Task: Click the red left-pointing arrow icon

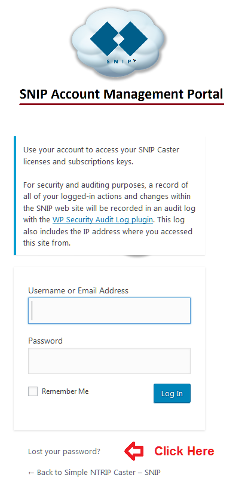Action: pos(134,451)
